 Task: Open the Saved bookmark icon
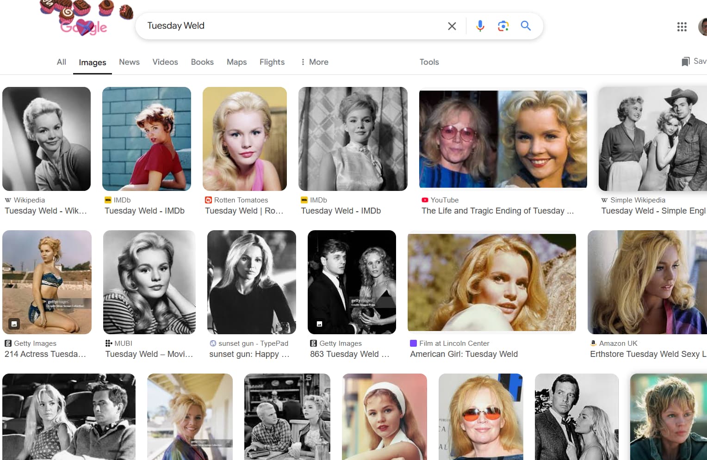[x=686, y=61]
